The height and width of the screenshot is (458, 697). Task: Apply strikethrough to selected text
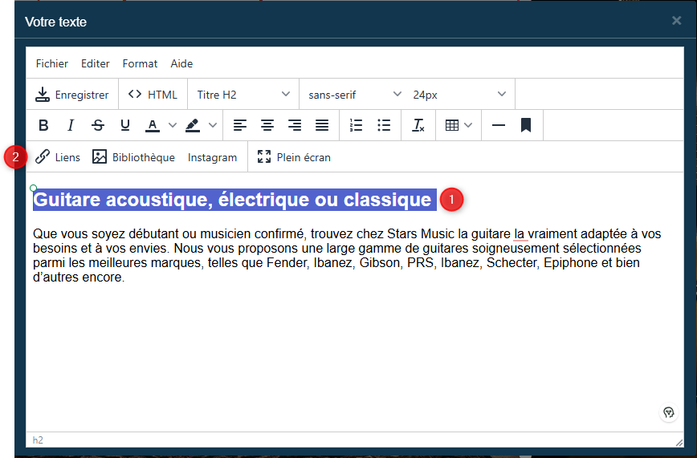coord(98,125)
